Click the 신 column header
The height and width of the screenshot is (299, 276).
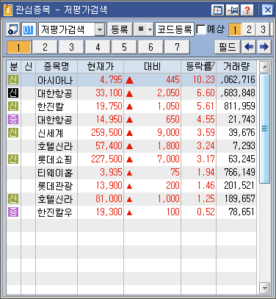click(x=29, y=66)
